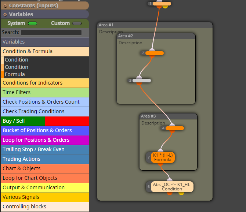Screen dimensions: 246x212
Task: Expand the Time Filters category
Action: click(x=45, y=93)
